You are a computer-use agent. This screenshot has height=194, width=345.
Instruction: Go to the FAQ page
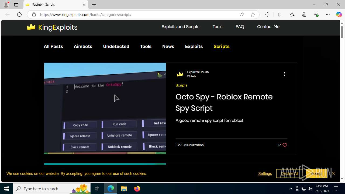240,27
